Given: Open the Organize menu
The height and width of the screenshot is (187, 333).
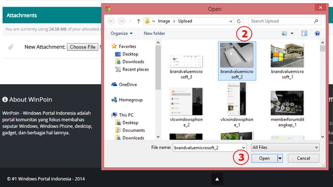Looking at the screenshot, I should [x=121, y=33].
